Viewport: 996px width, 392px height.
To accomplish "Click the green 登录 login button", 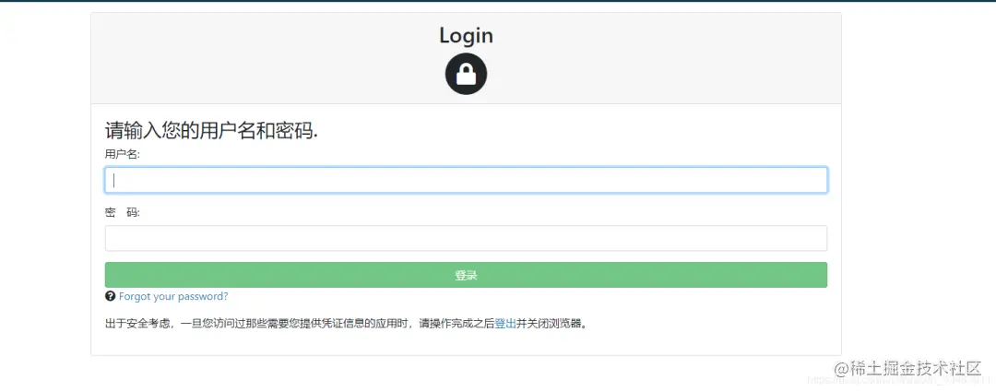I will [466, 275].
